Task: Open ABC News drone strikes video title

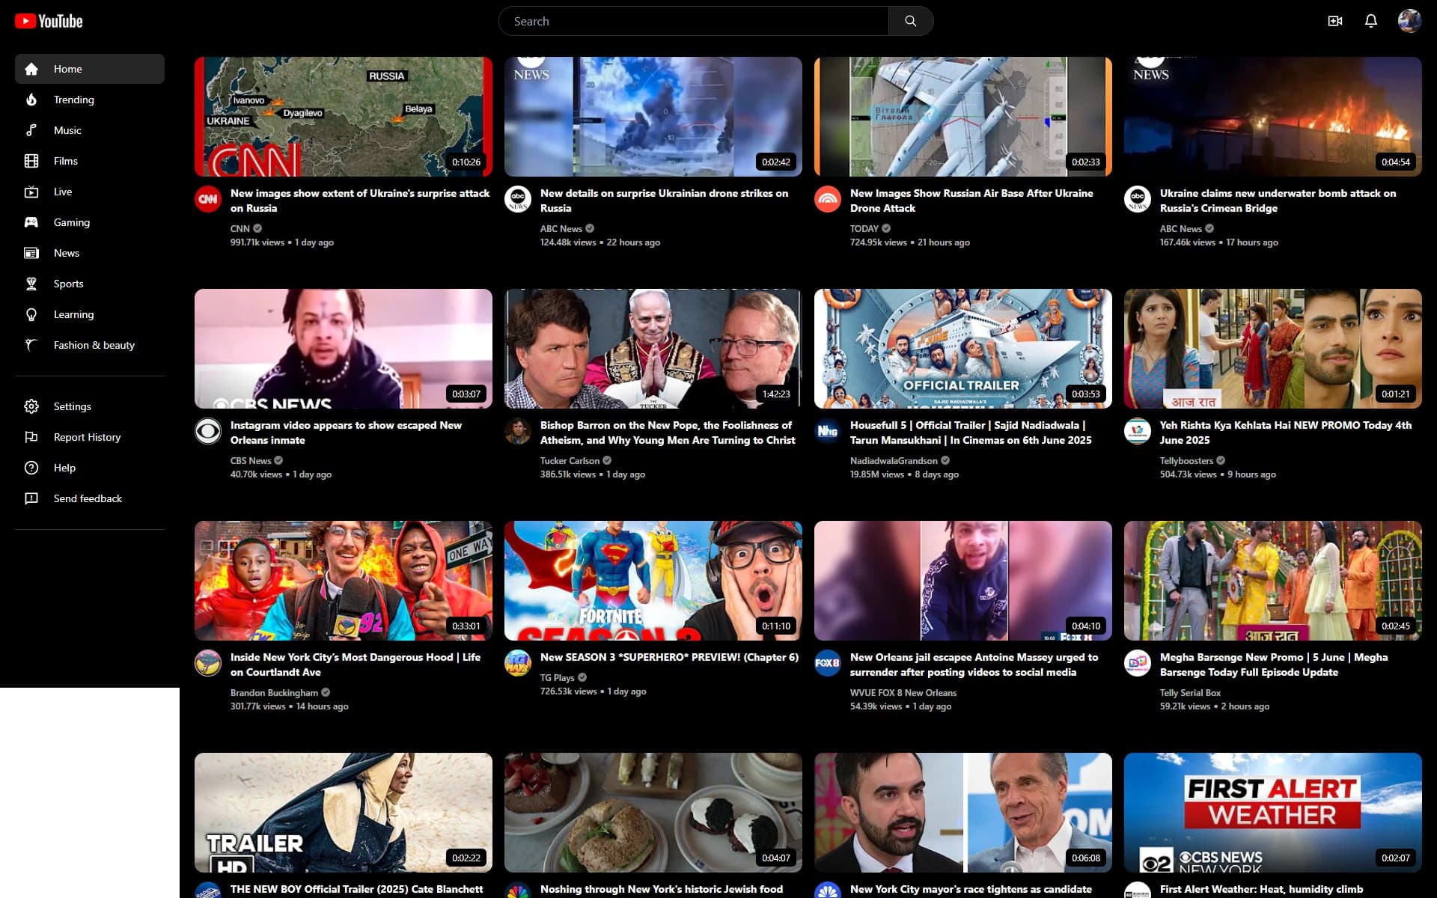Action: (x=664, y=201)
